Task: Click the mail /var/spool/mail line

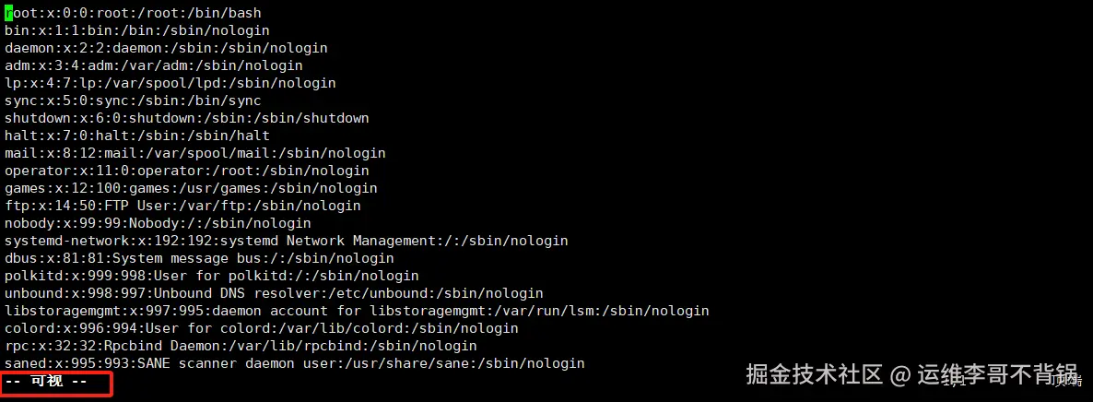Action: click(x=195, y=153)
